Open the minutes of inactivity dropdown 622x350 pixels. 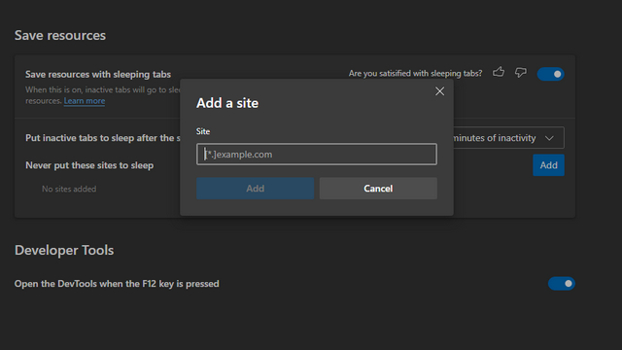(x=509, y=138)
